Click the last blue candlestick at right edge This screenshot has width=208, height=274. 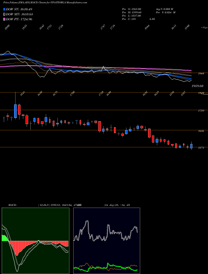(191, 146)
